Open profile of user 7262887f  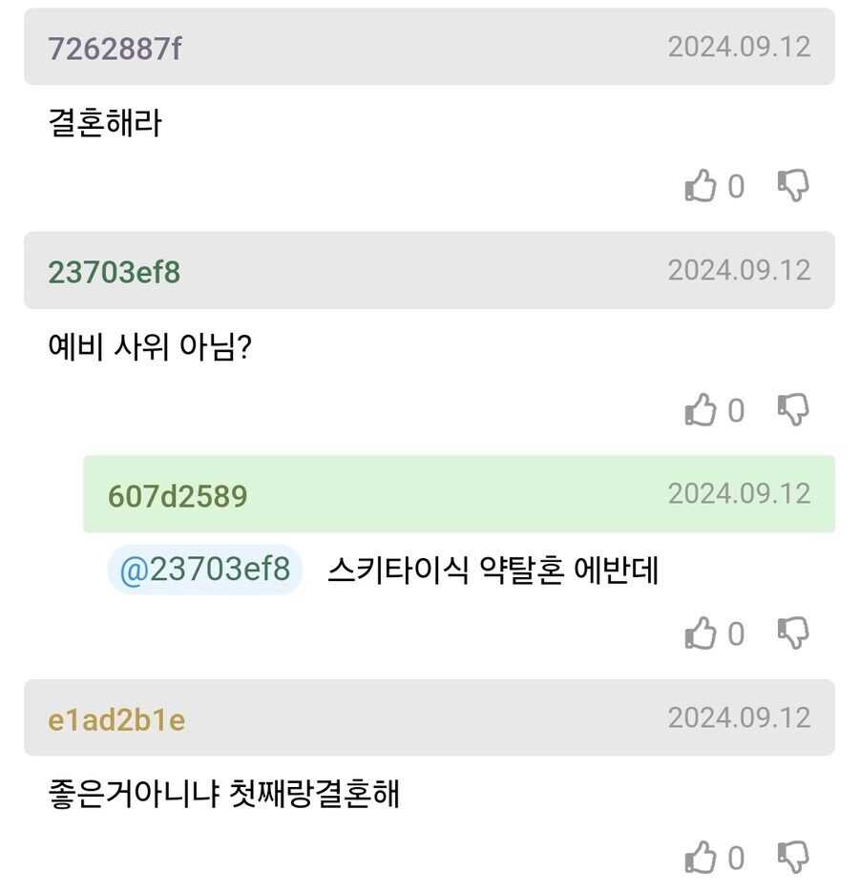point(115,49)
